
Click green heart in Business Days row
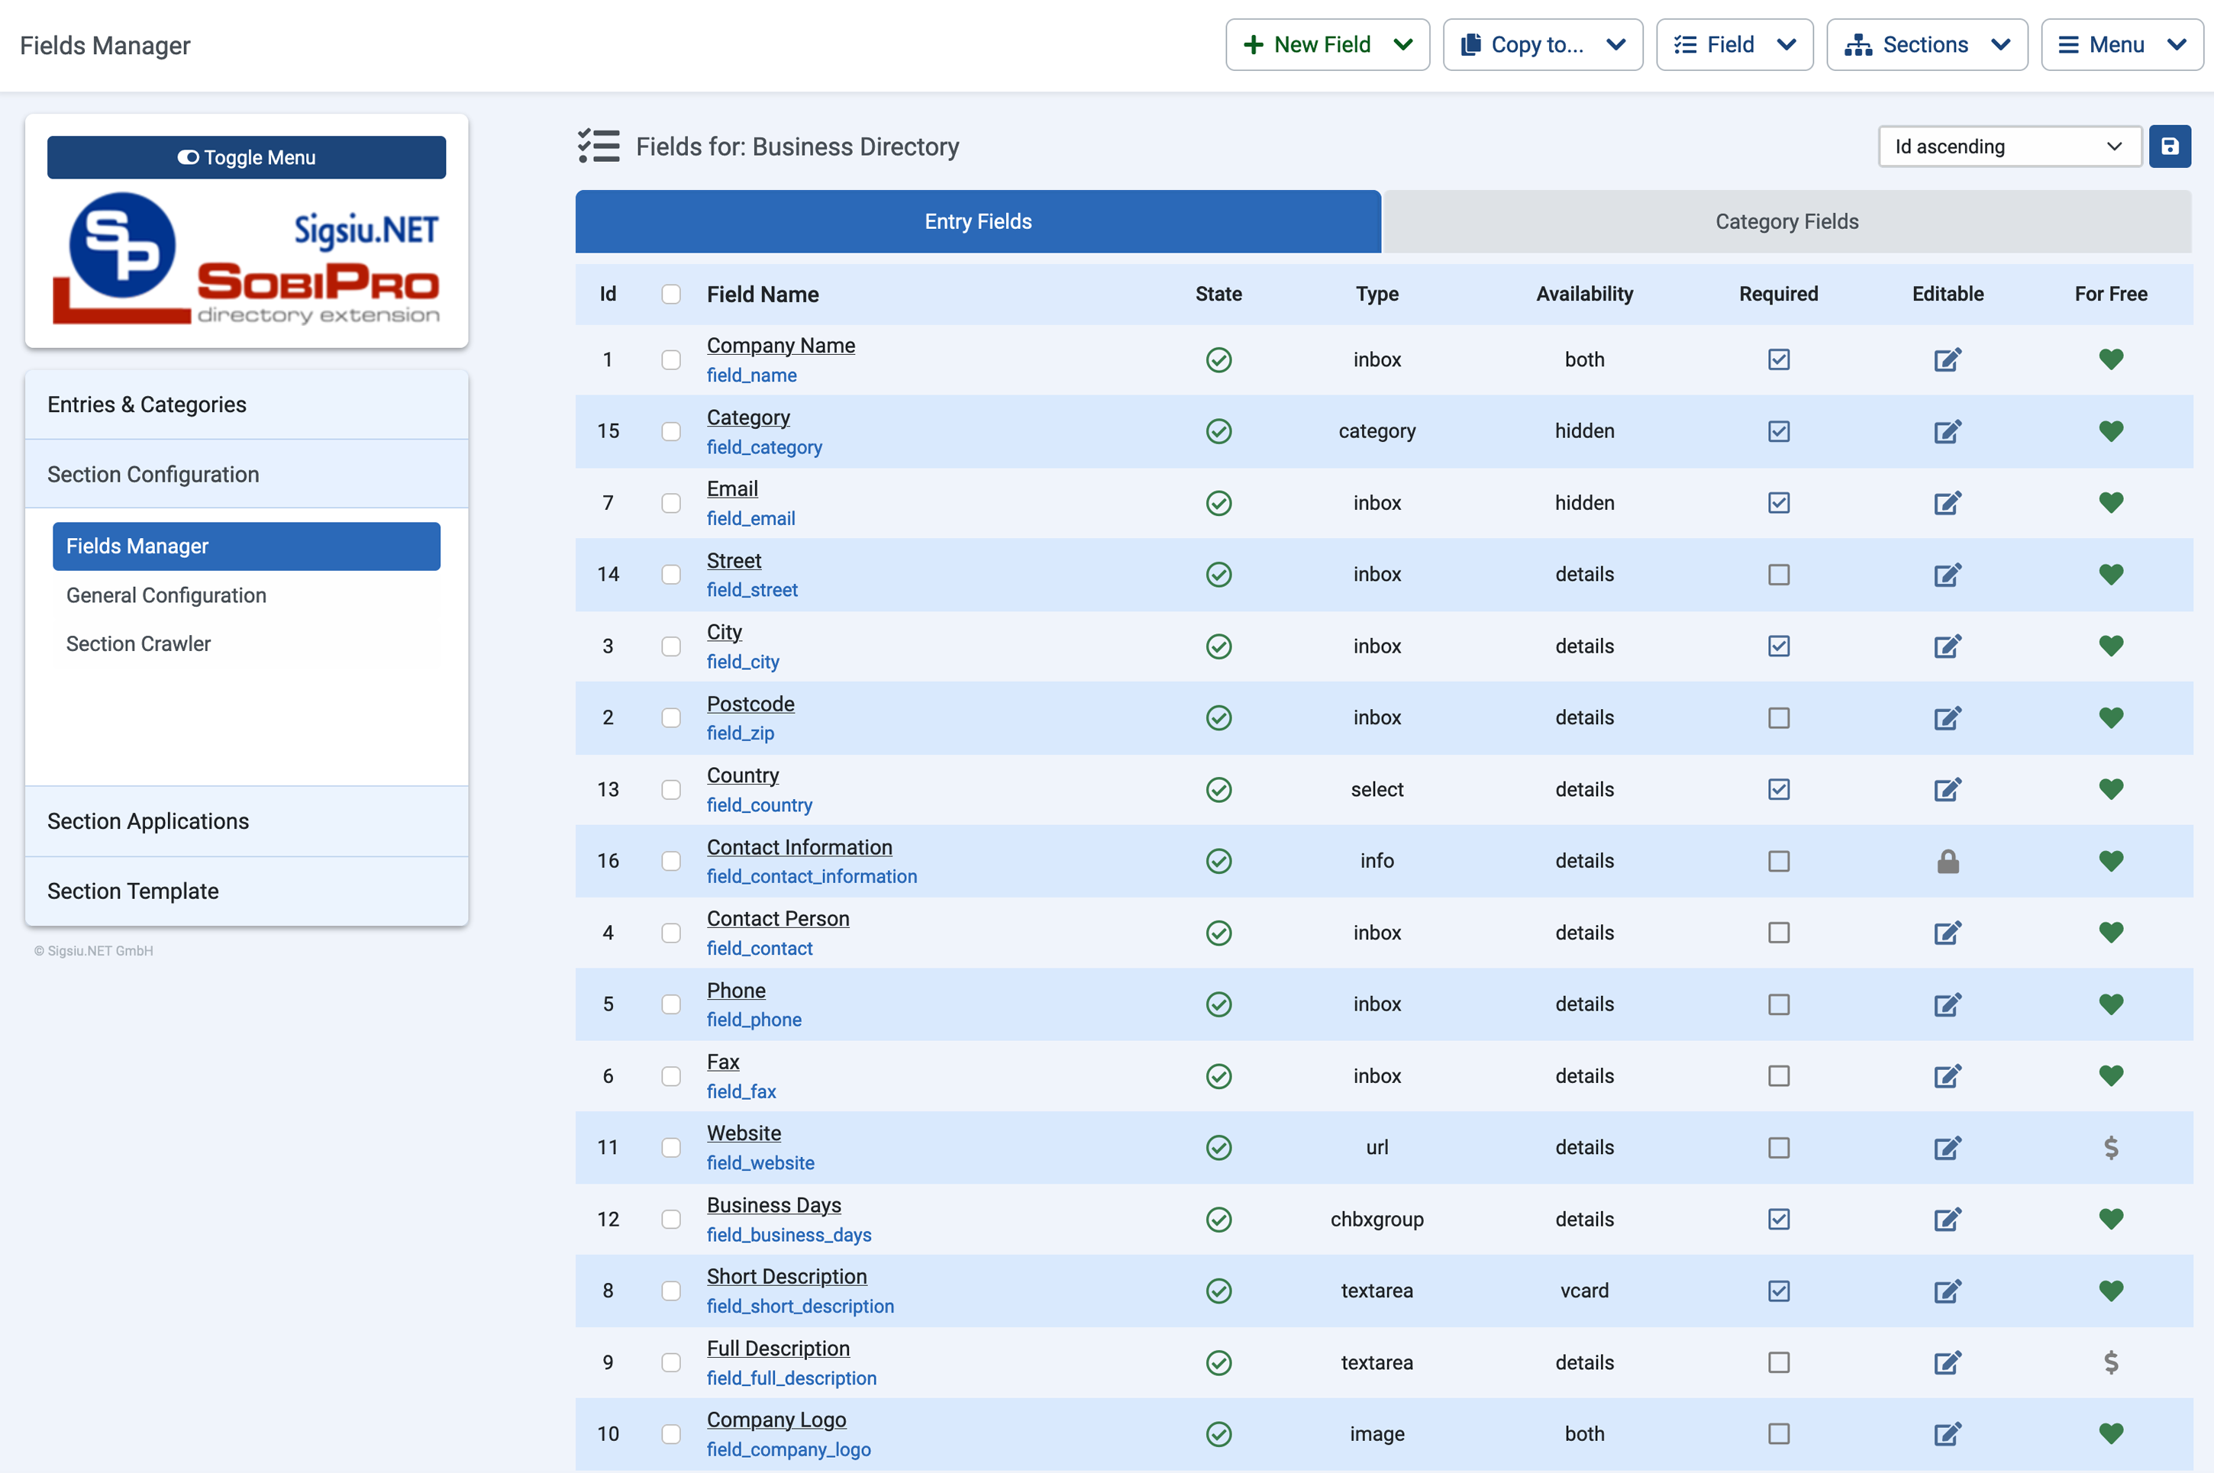(x=2111, y=1218)
